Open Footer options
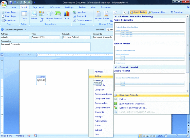The image size is (190, 138). pos(106,16)
